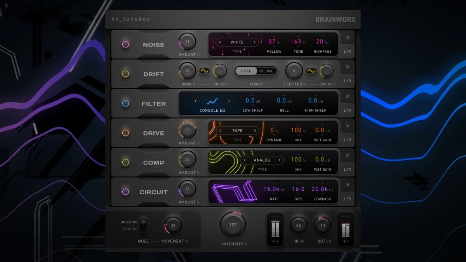
Task: Increase noise Highpass value with up arrow
Action: [323, 36]
